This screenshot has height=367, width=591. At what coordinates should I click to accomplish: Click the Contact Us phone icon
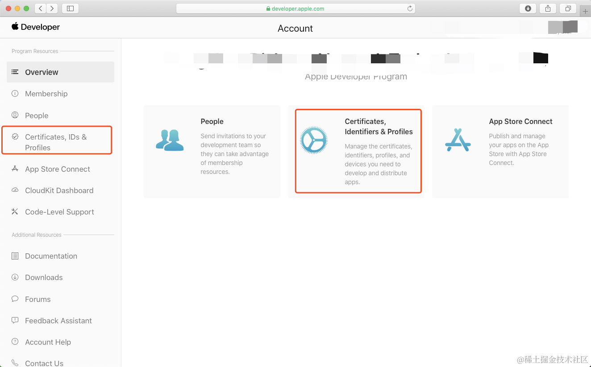click(x=15, y=363)
